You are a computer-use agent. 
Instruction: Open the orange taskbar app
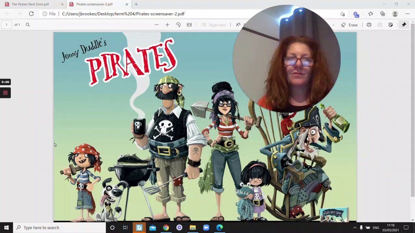pos(139,227)
